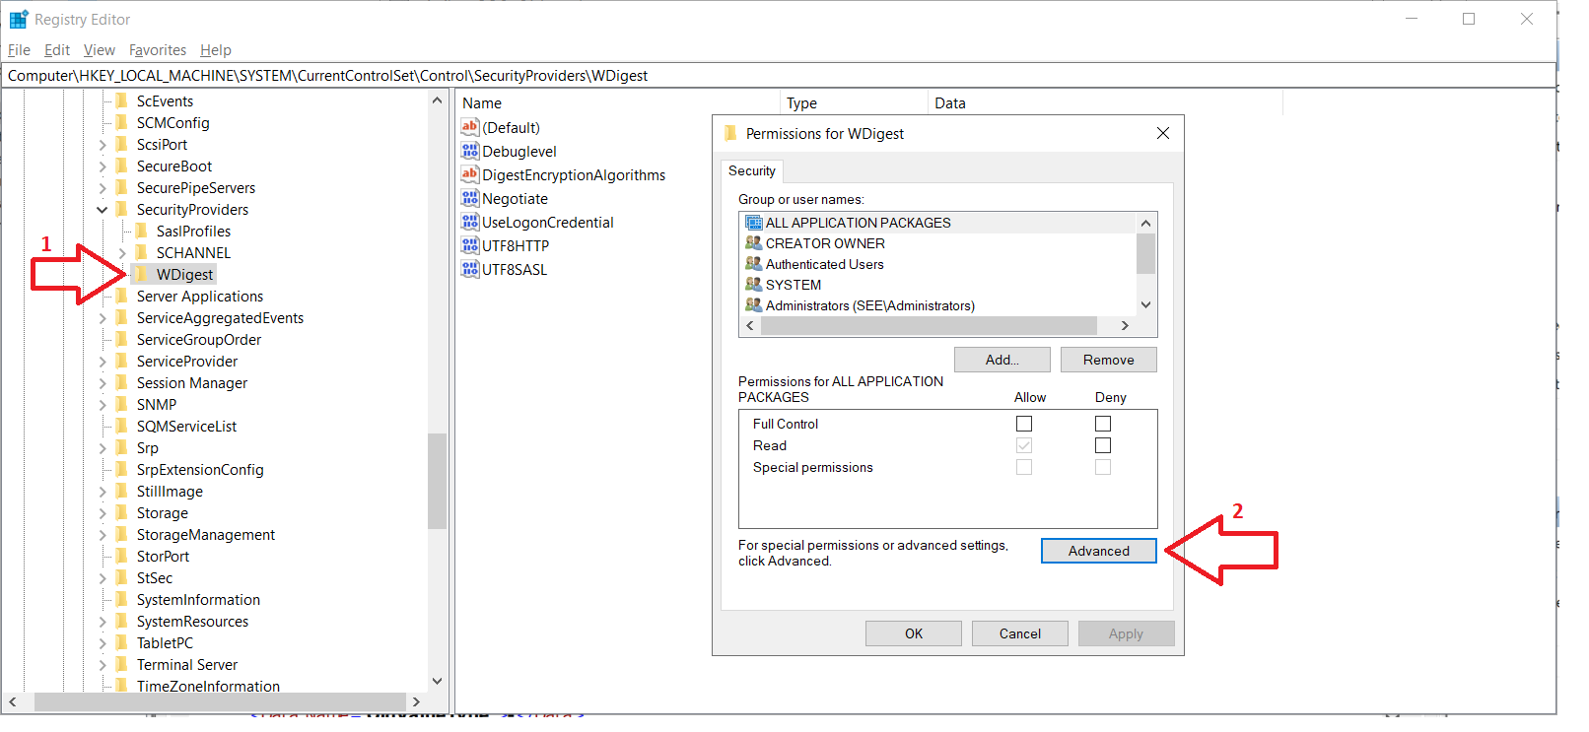1589x732 pixels.
Task: Open the Edit menu
Action: click(57, 49)
